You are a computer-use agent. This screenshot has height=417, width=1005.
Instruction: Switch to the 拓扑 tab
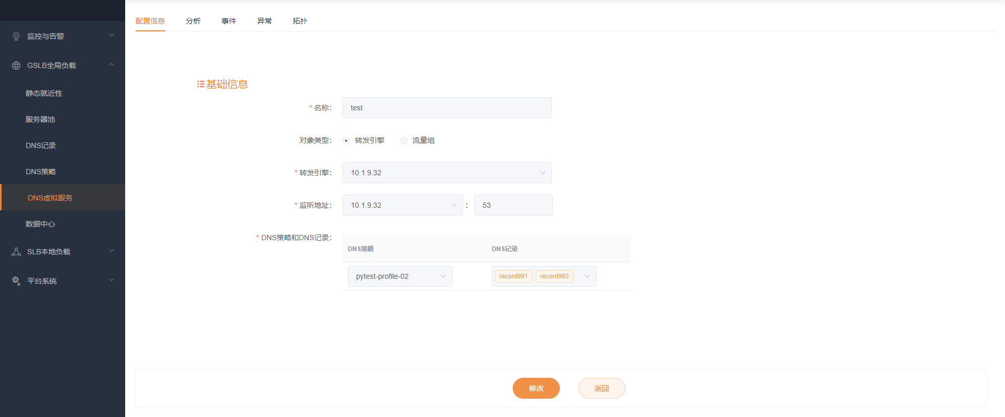[300, 21]
